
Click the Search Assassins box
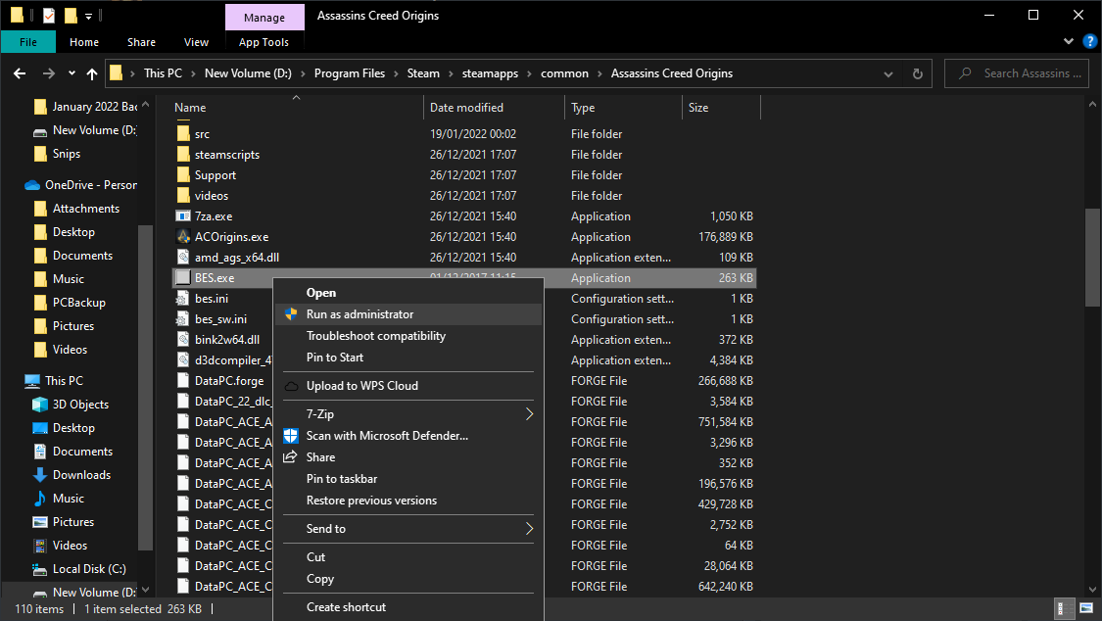[1016, 73]
